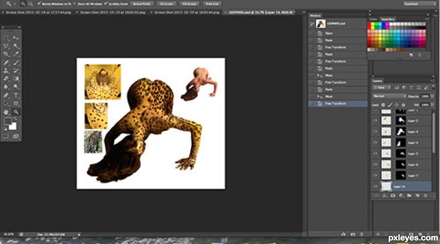Hide Layer 6 using its eye icon

(x=375, y=164)
